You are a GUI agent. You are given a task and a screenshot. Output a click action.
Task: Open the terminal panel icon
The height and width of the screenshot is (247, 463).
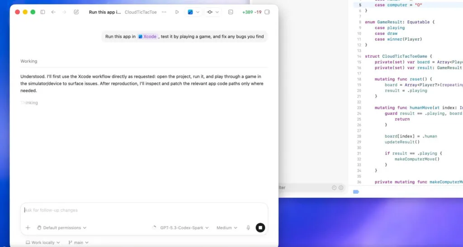point(231,12)
